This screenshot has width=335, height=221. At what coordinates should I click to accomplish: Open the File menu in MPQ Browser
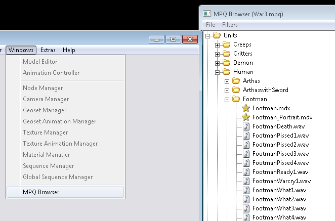point(210,25)
